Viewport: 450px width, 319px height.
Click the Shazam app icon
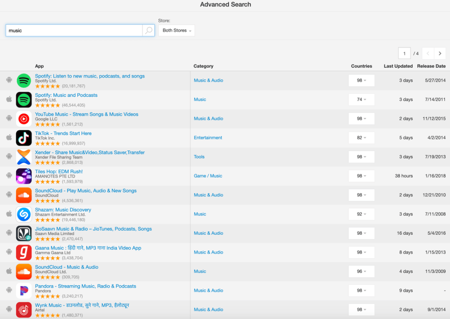pyautogui.click(x=24, y=214)
